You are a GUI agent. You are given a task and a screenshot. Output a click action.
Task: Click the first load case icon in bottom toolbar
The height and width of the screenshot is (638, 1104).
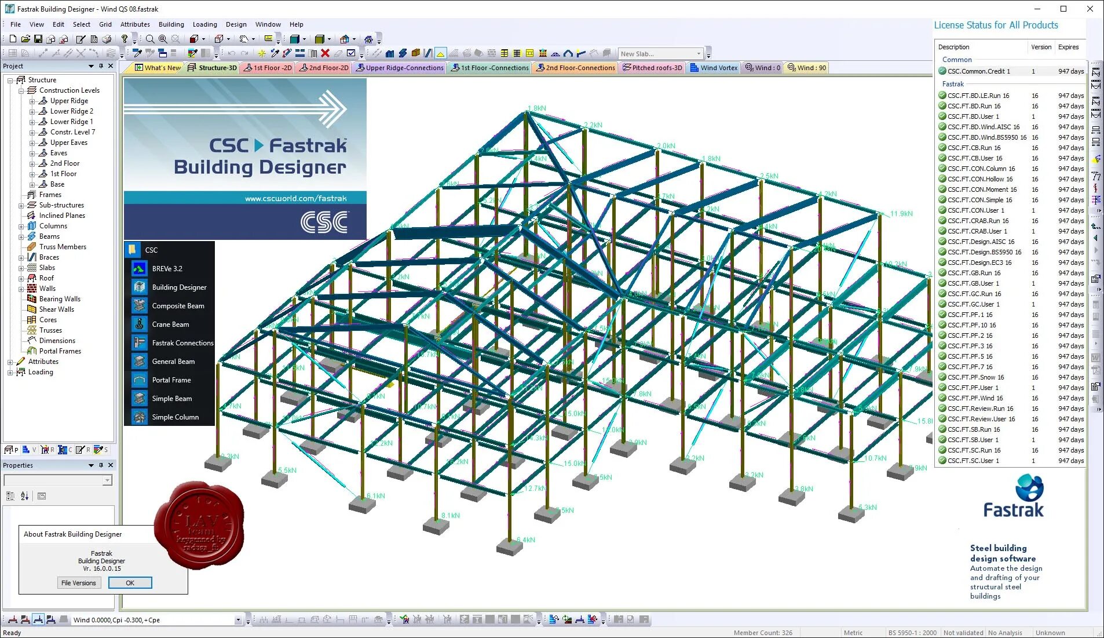click(13, 619)
